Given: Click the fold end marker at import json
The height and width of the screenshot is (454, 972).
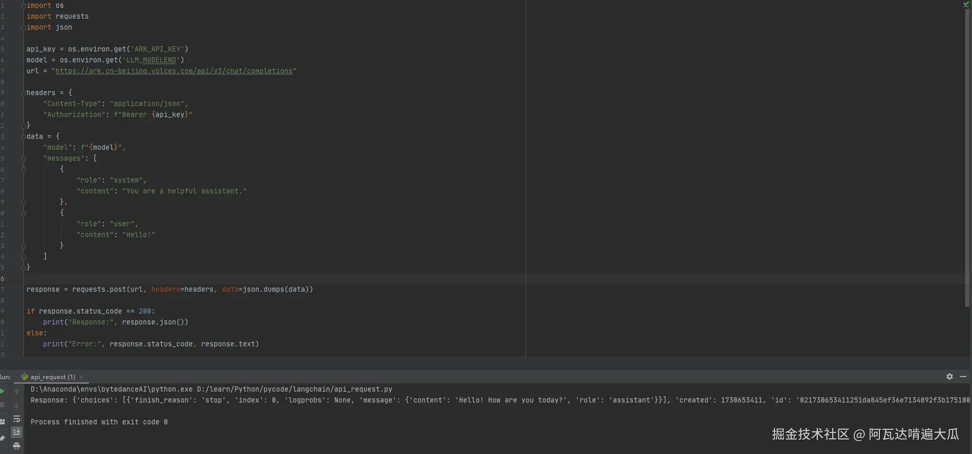Looking at the screenshot, I should click(23, 27).
